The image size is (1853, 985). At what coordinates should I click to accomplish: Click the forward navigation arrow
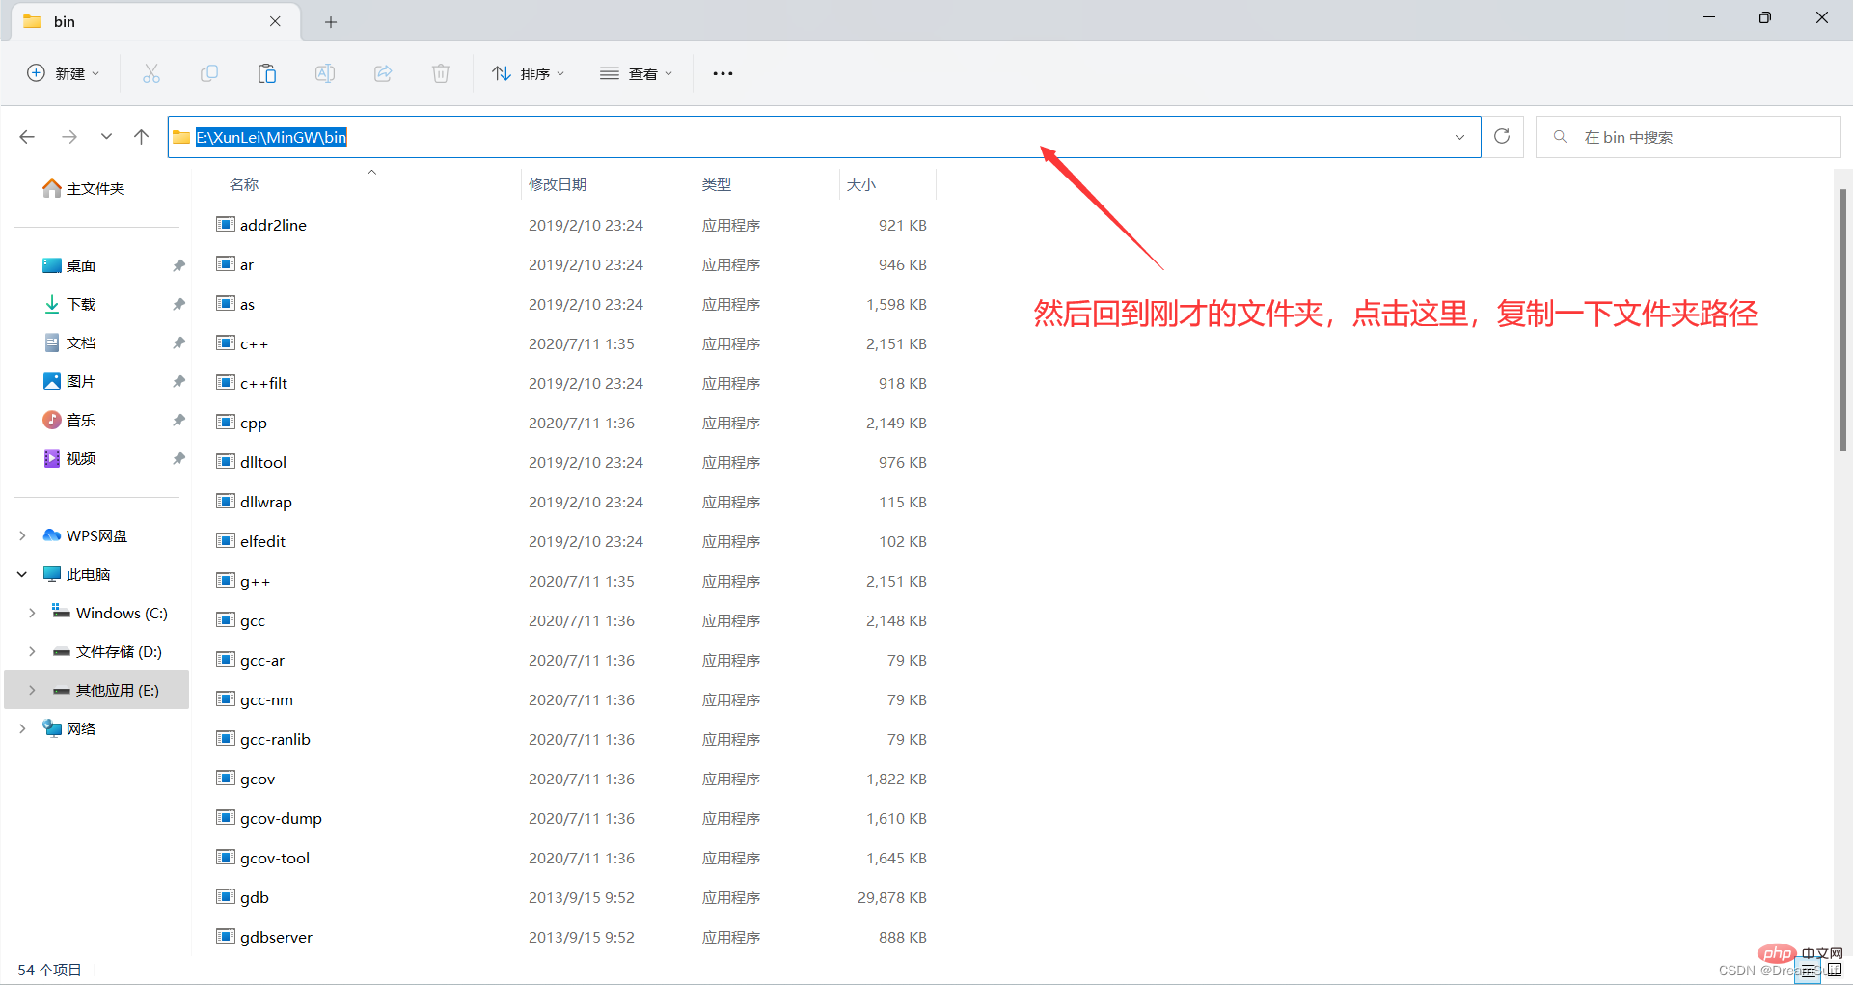point(68,136)
